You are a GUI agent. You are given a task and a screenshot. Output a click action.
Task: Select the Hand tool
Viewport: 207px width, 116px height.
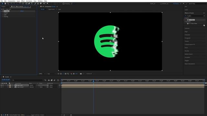(5, 4)
